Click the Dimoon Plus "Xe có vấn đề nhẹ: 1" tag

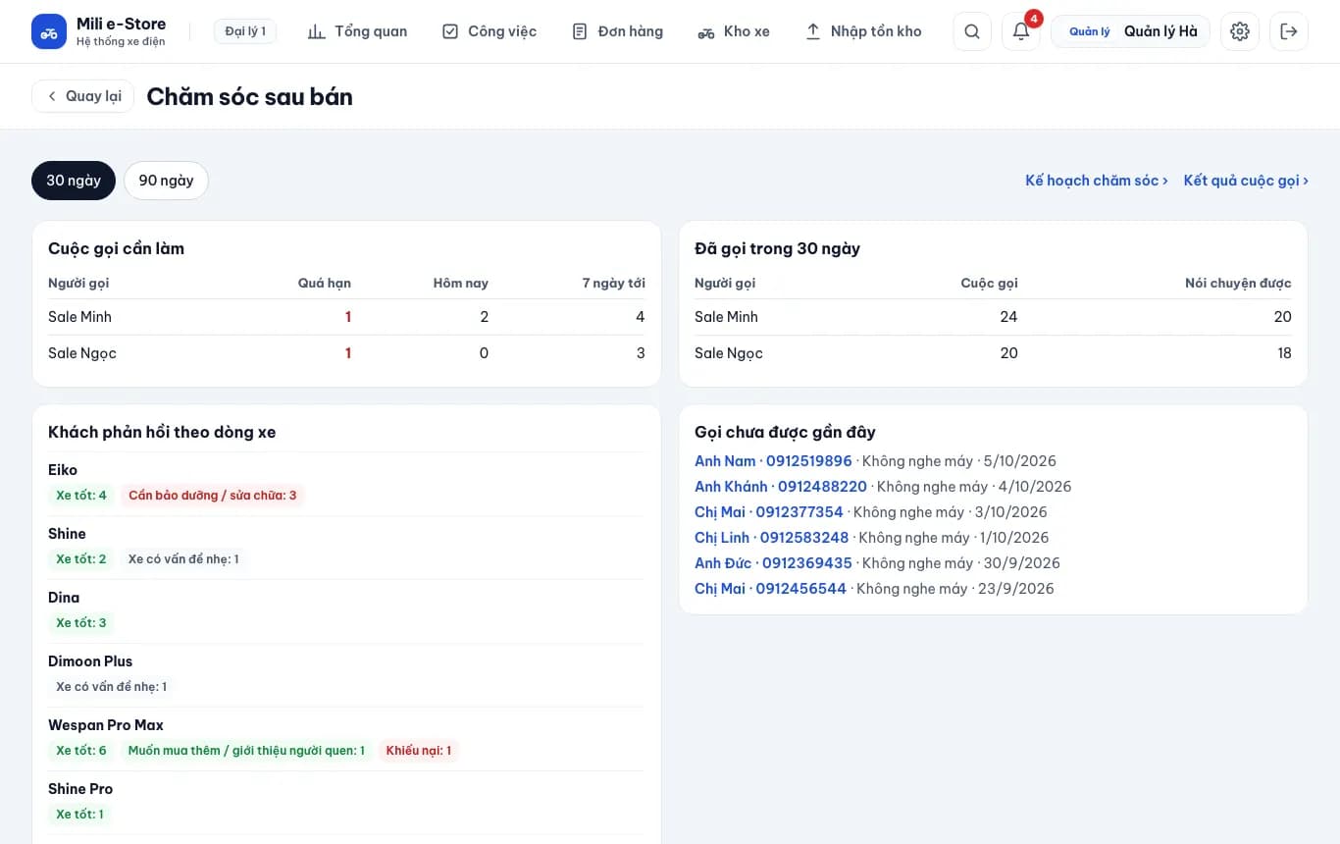(x=112, y=687)
